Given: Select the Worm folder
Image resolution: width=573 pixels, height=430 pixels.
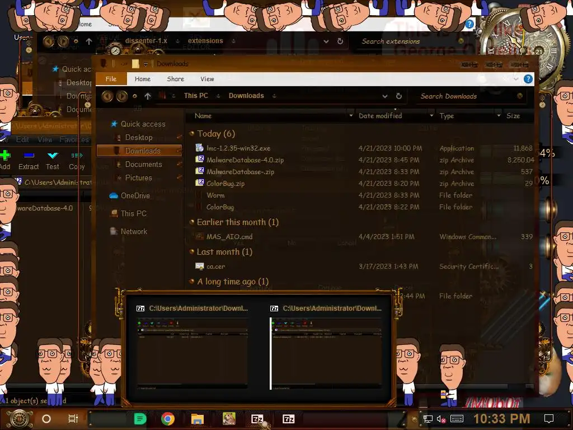Looking at the screenshot, I should click(x=215, y=195).
